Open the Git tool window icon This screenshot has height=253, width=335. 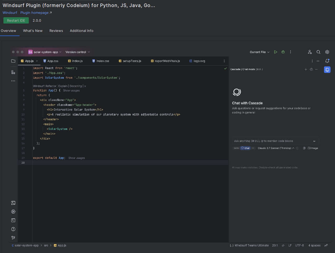coord(13,238)
